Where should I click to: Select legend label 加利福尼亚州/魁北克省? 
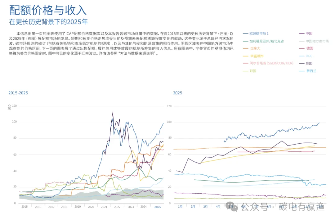[266, 41]
